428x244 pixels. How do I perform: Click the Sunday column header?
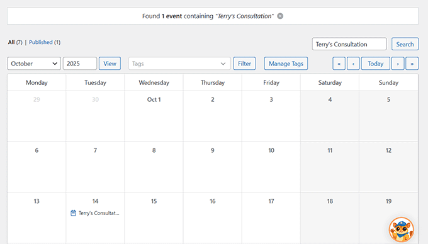coord(388,82)
